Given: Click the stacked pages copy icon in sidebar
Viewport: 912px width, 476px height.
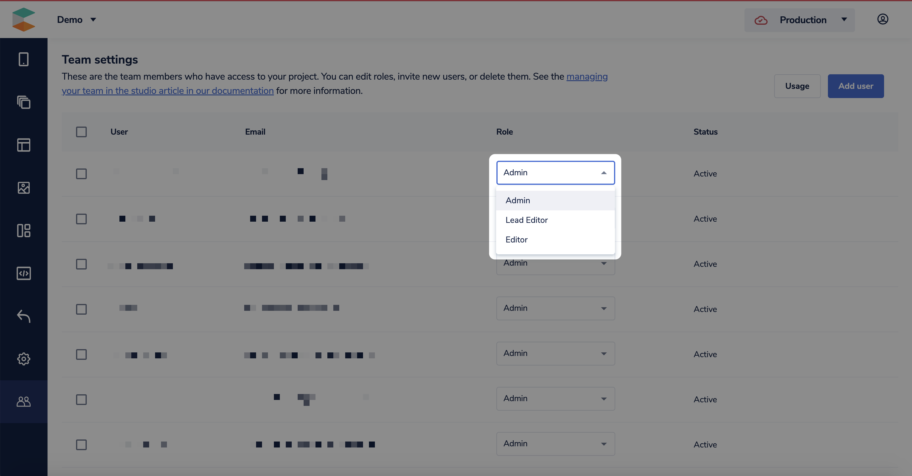Looking at the screenshot, I should pyautogui.click(x=23, y=102).
